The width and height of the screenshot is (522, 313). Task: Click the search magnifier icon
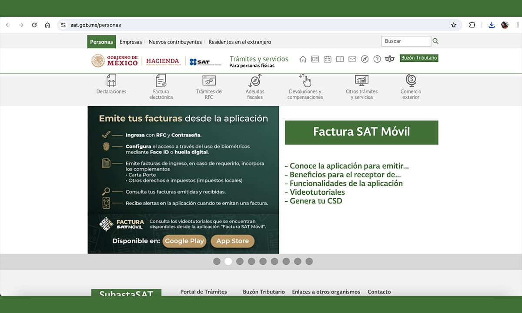435,41
